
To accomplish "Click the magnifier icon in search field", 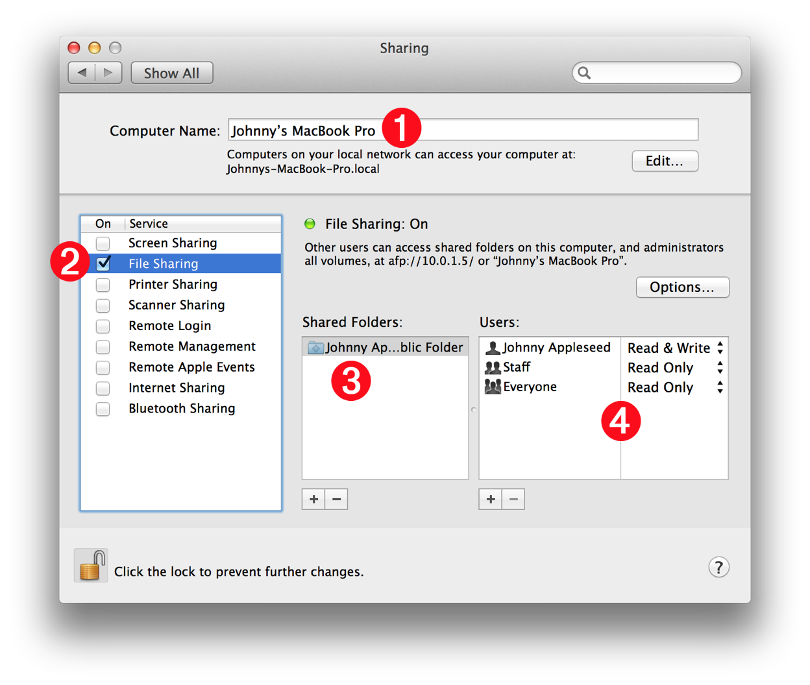I will (584, 73).
